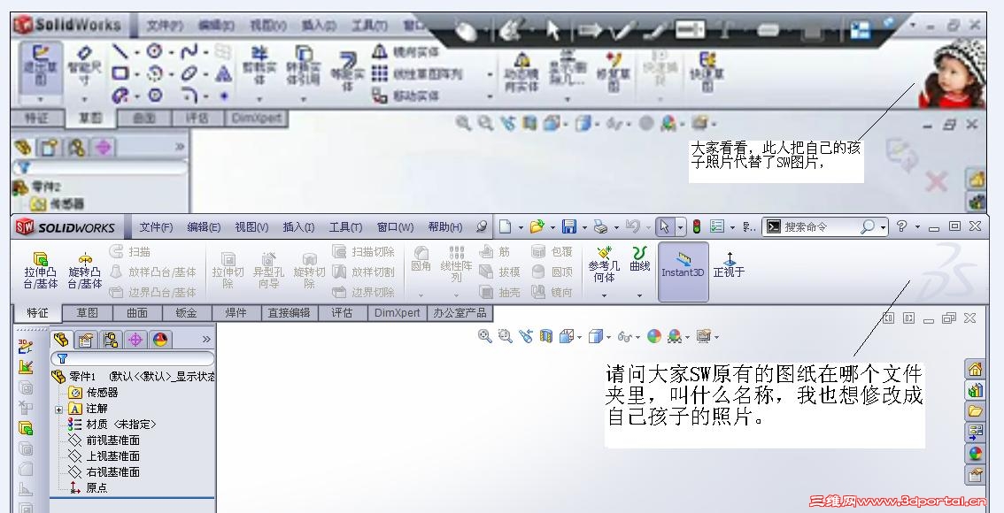Screen dimensions: 1004x513
Task: Click the tree filter funnel icon in lower panel
Action: pyautogui.click(x=62, y=359)
